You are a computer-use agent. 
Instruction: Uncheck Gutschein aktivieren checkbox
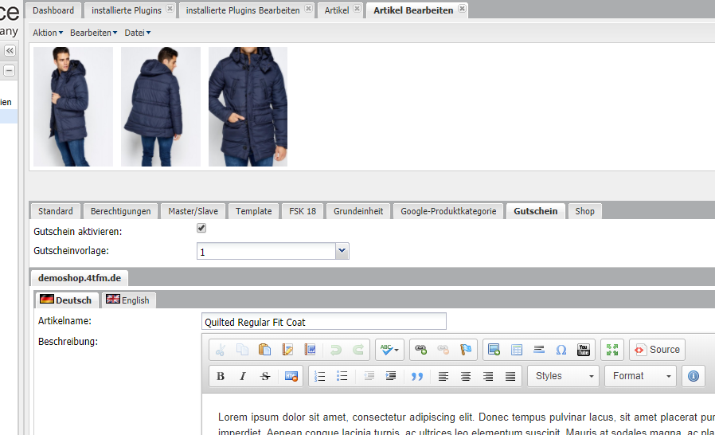pos(201,229)
